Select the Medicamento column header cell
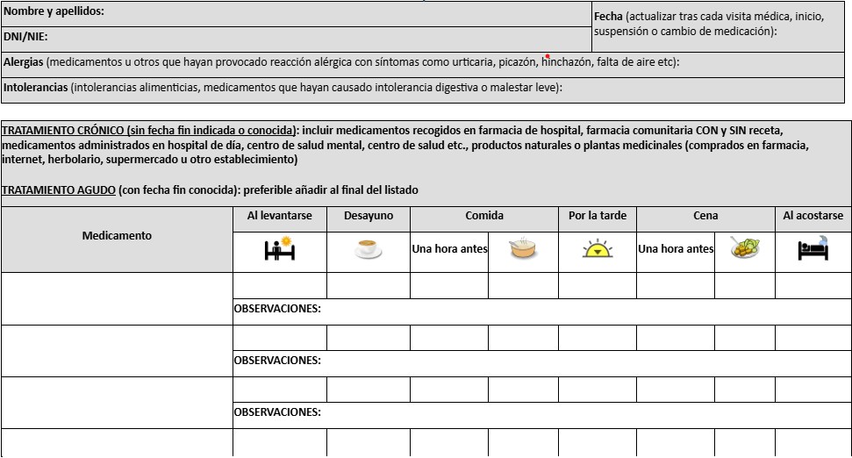Screen dimensions: 852x458 point(117,236)
